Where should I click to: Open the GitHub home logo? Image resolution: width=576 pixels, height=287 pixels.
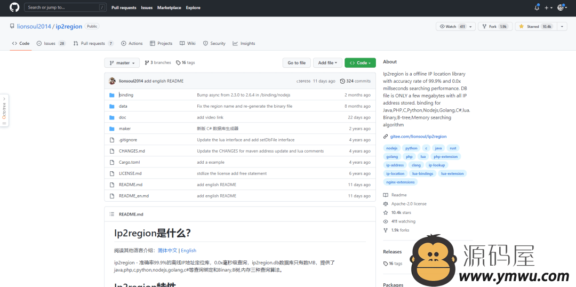click(14, 7)
